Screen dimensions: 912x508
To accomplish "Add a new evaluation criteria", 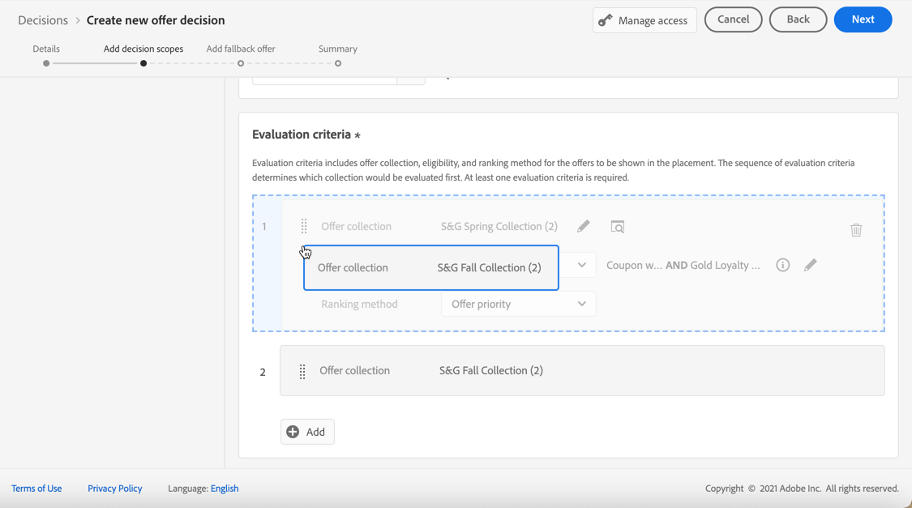I will click(307, 432).
